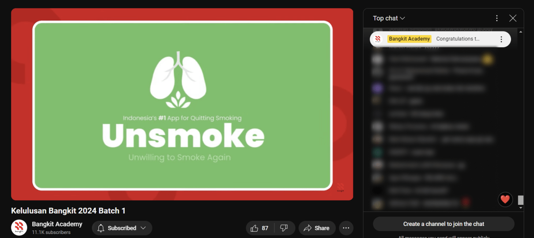Open Bangkit Academy channel avatar below video
This screenshot has height=238, width=534.
pos(19,228)
